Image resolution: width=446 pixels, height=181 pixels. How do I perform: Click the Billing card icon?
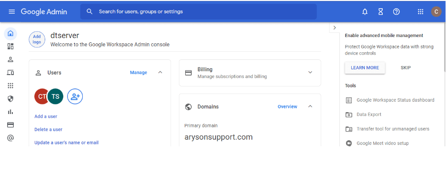click(188, 73)
